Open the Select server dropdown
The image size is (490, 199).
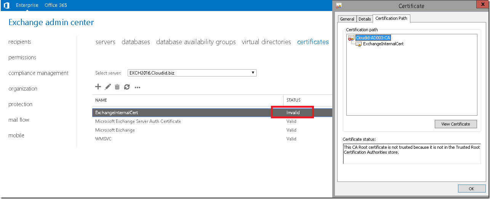coord(192,73)
